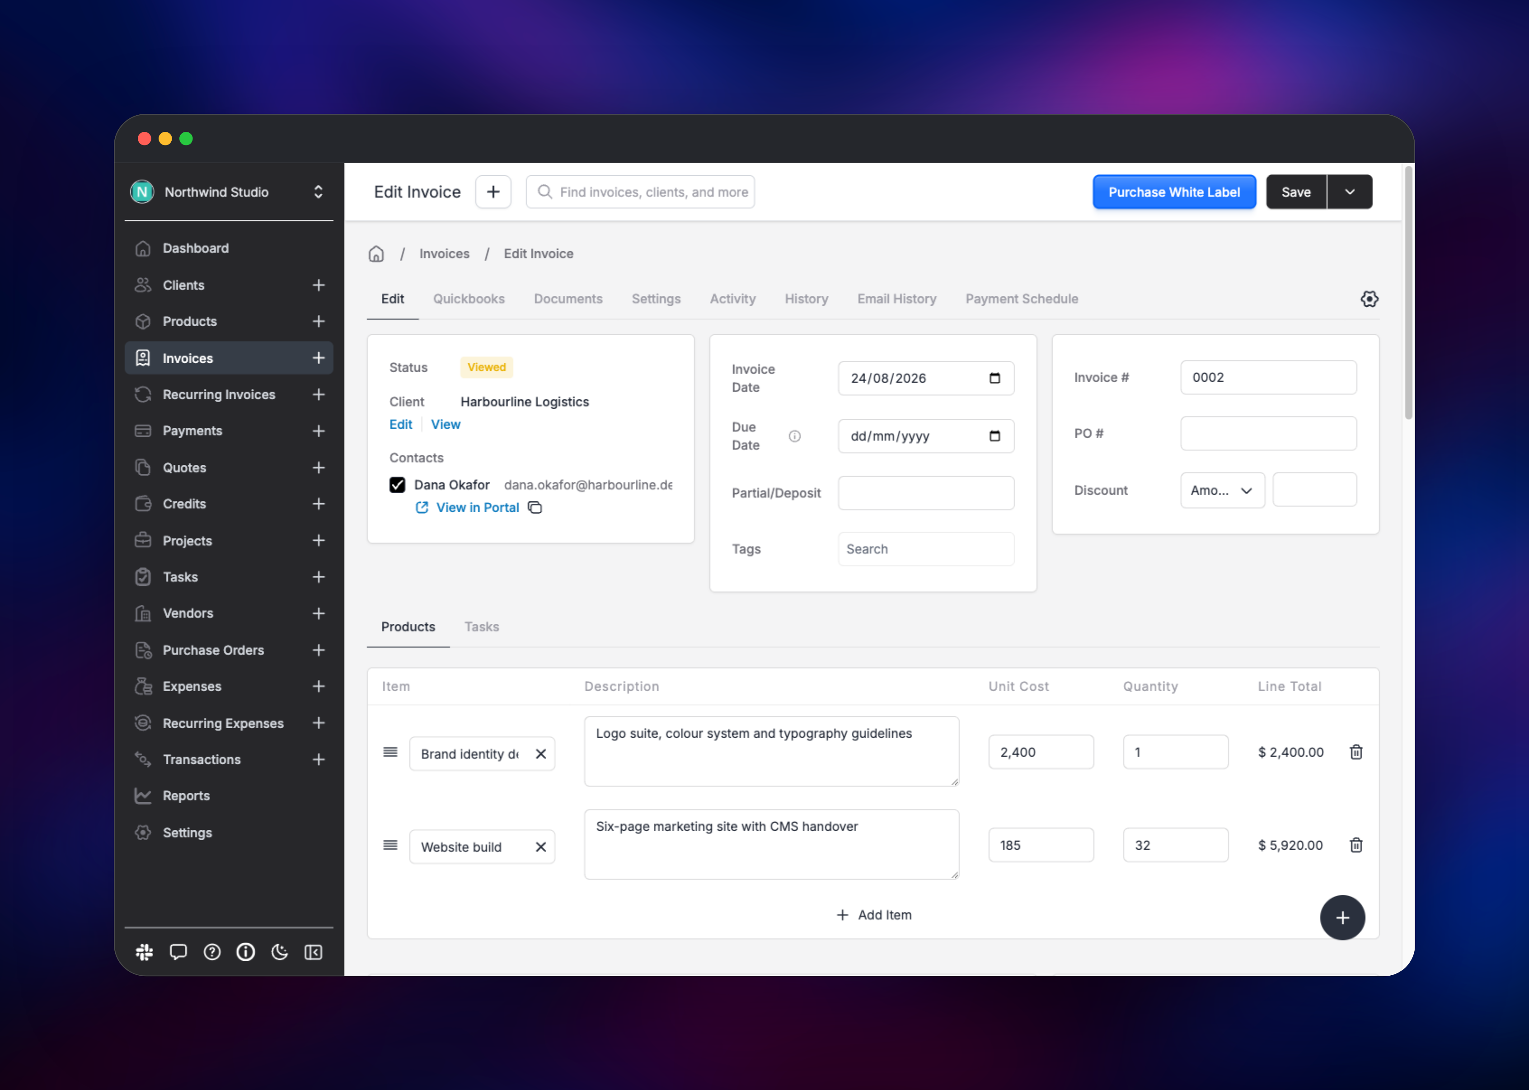
Task: Reorder handle of Brand identity row
Action: [x=390, y=752]
